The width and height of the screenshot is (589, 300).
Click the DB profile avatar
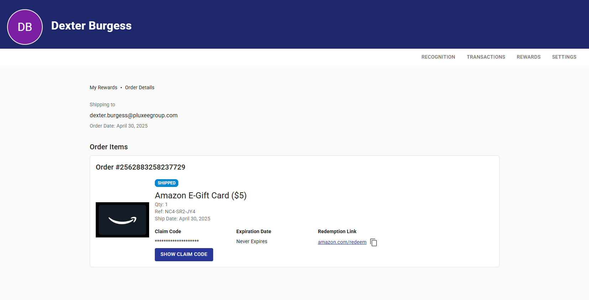coord(25,27)
